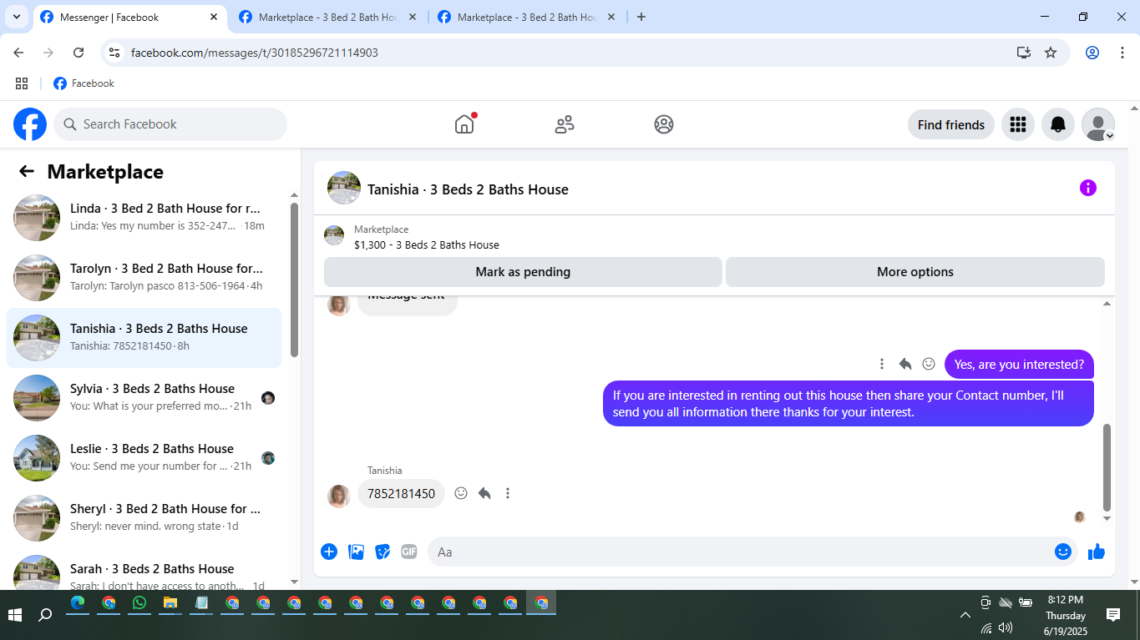The height and width of the screenshot is (640, 1140).
Task: Open the apps grid in bookmarks bar
Action: pos(22,83)
